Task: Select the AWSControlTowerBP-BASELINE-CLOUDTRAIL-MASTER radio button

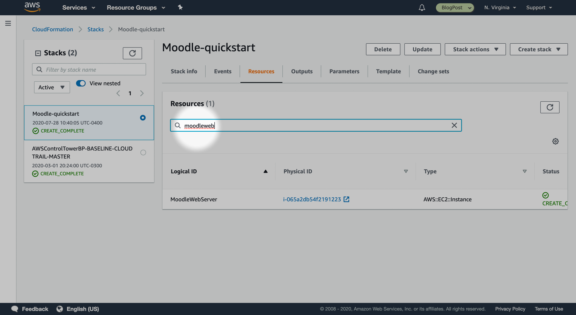Action: (143, 153)
